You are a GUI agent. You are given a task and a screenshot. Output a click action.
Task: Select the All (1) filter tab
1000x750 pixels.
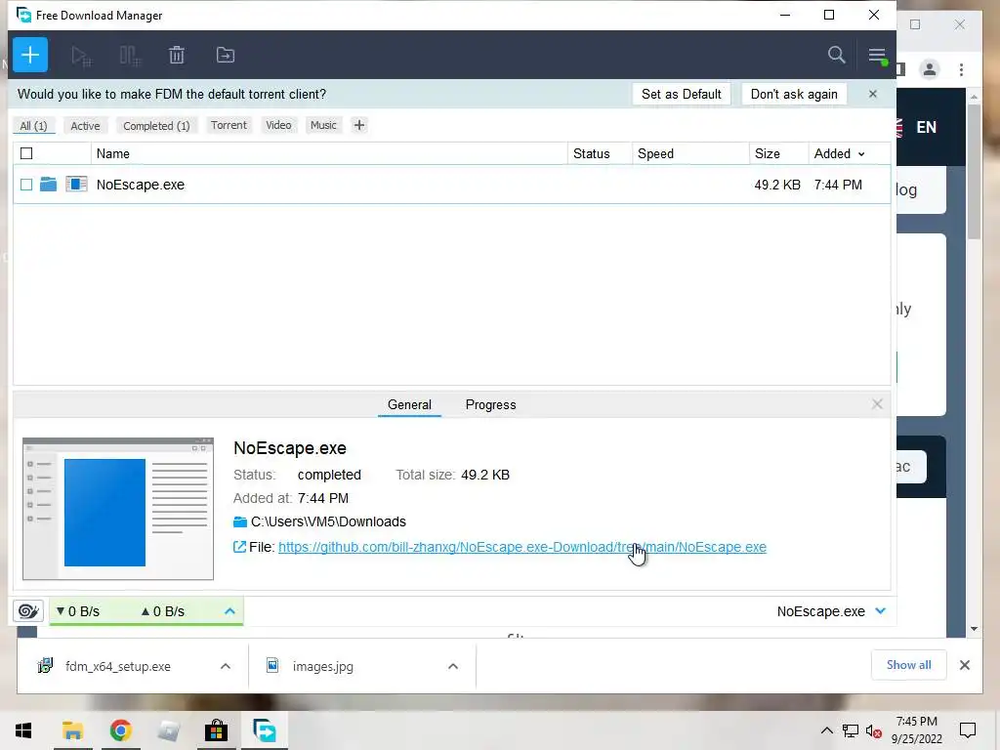tap(33, 126)
